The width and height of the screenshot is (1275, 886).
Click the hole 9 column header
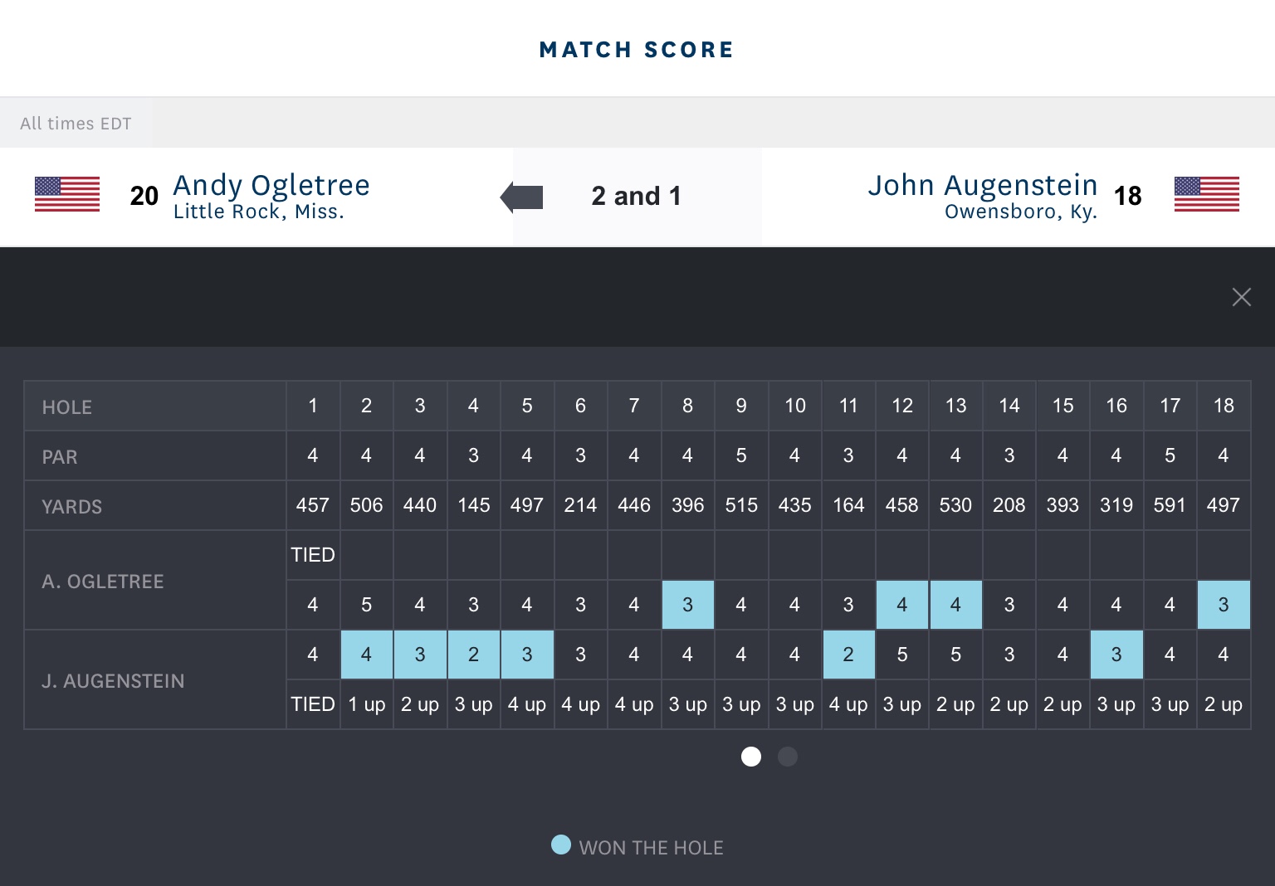coord(741,406)
